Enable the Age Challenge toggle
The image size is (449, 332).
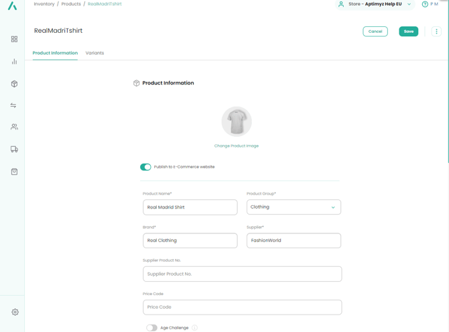[x=152, y=328]
